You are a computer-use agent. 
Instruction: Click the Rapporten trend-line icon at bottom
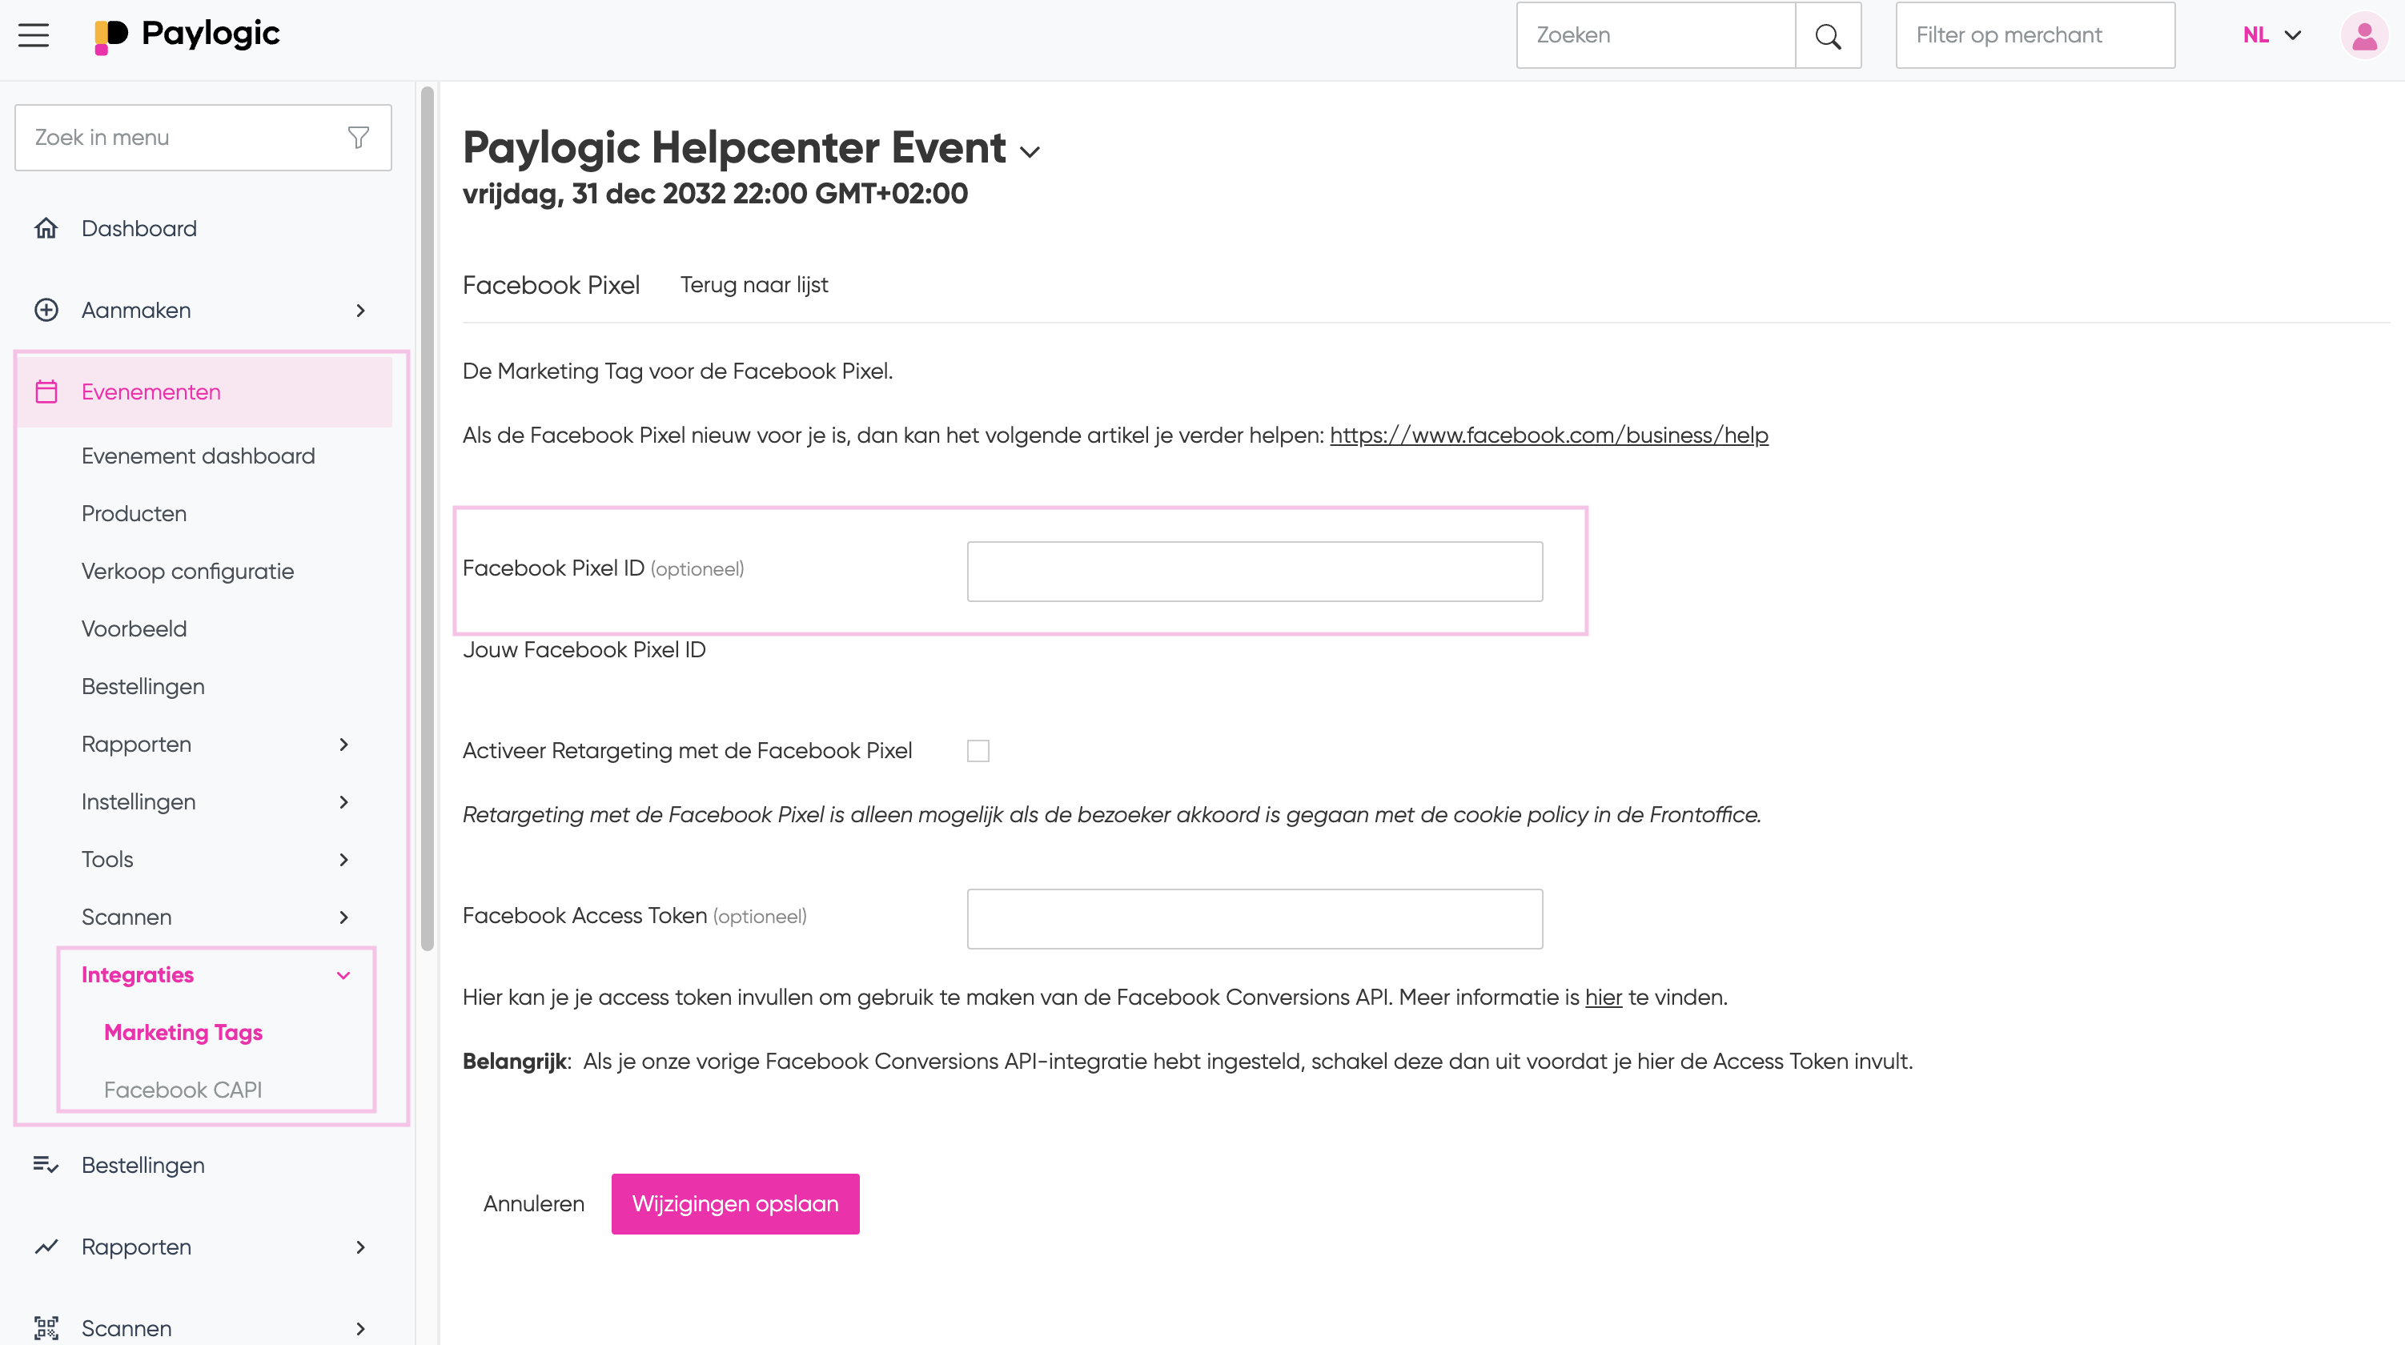(46, 1247)
